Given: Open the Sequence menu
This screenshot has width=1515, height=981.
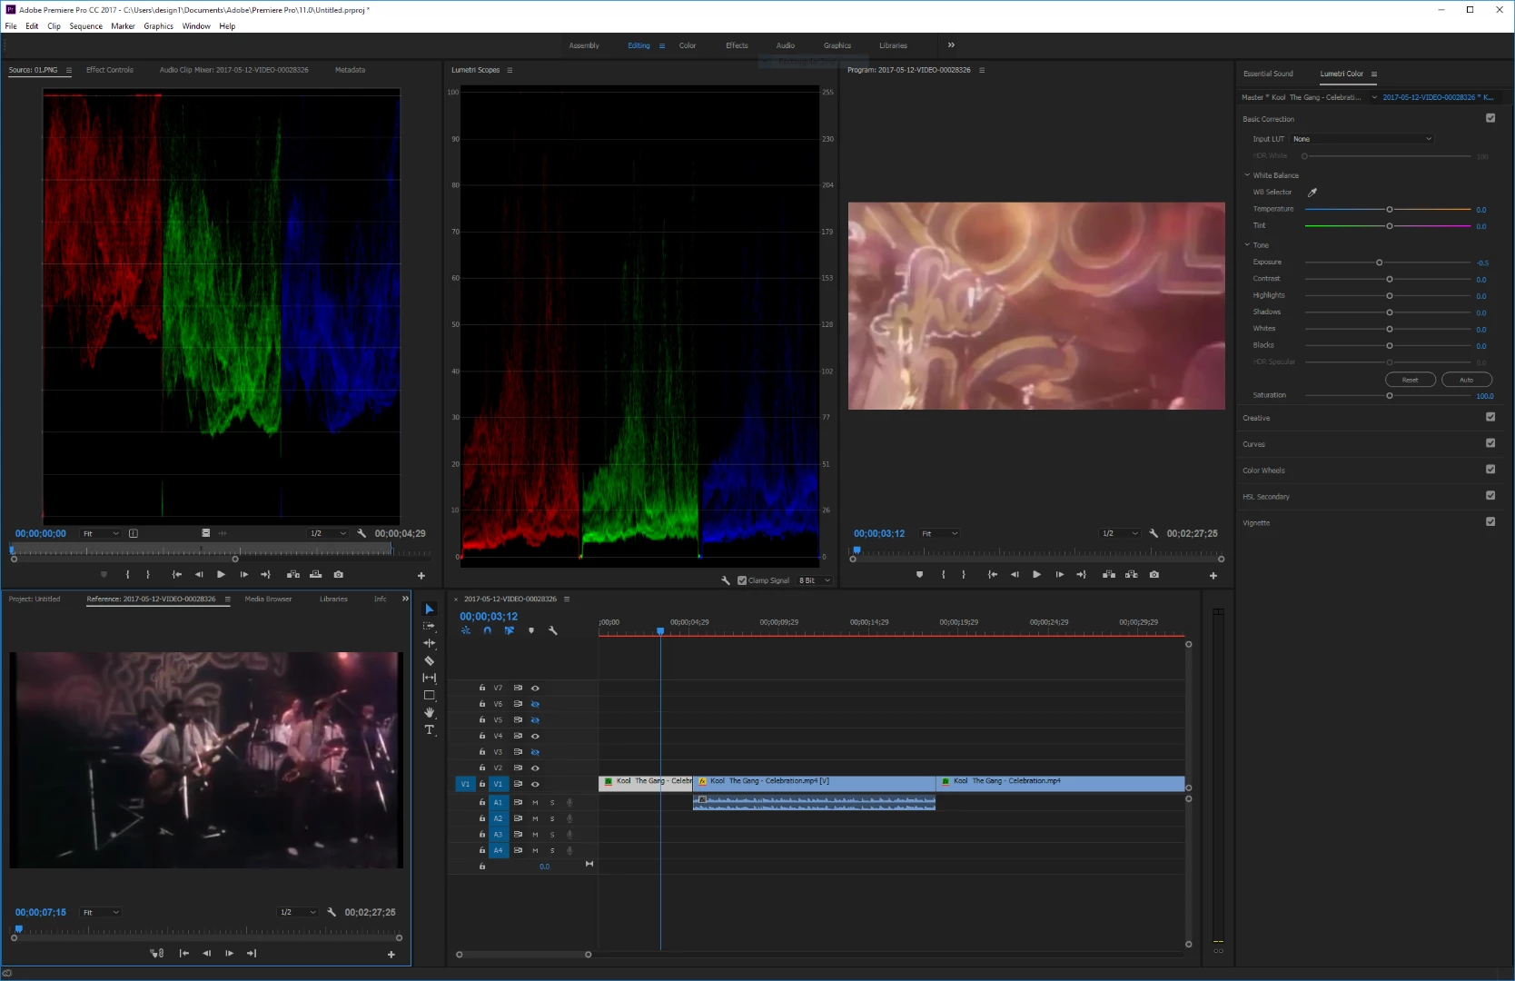Looking at the screenshot, I should pos(85,26).
